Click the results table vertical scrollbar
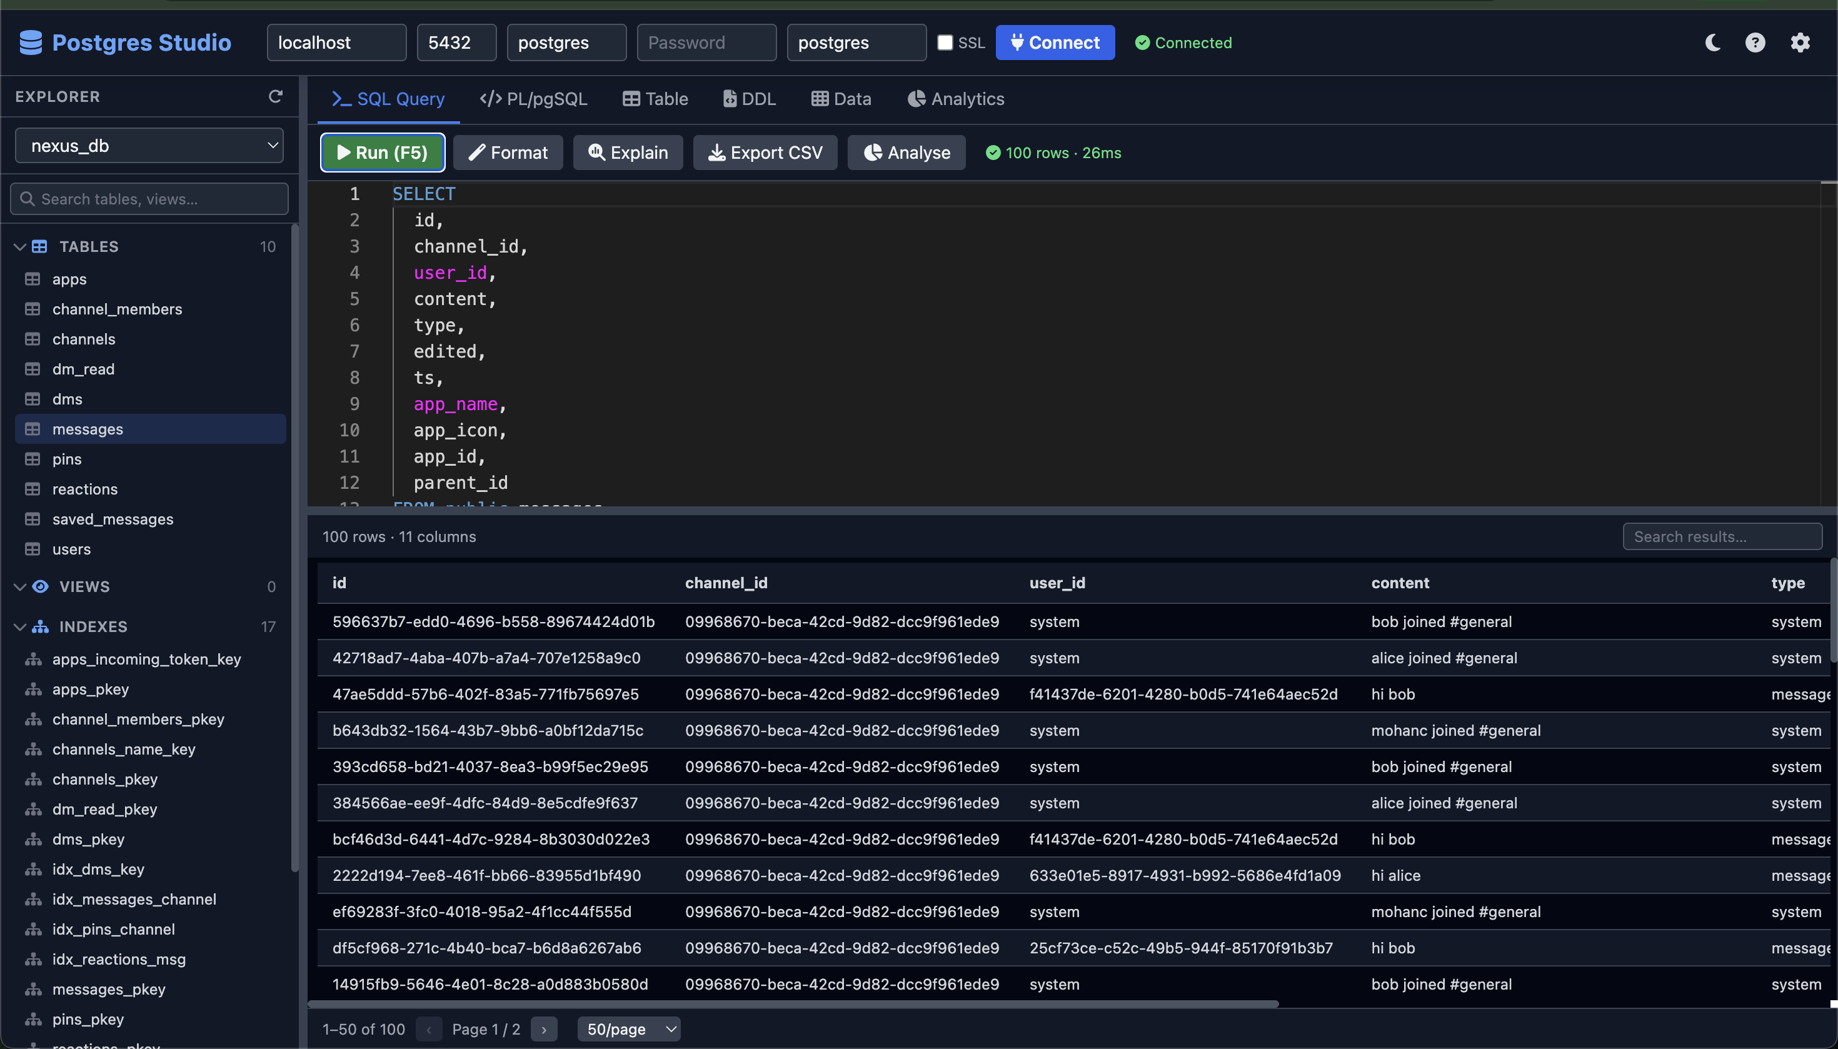Image resolution: width=1838 pixels, height=1049 pixels. click(1834, 611)
